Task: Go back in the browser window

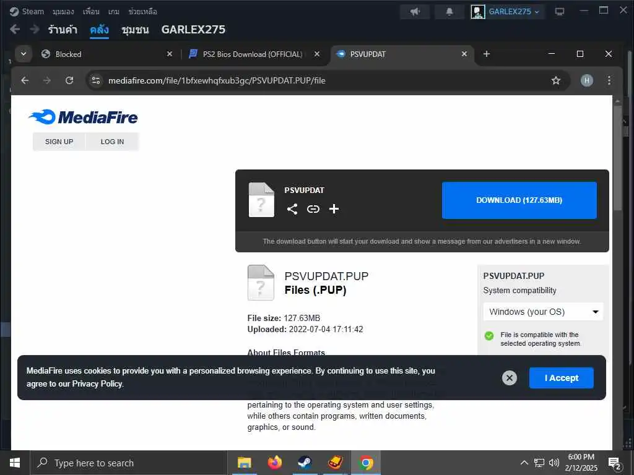Action: 25,80
